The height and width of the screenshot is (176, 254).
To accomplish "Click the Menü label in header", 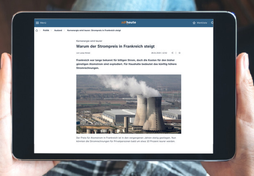I will coord(43,23).
